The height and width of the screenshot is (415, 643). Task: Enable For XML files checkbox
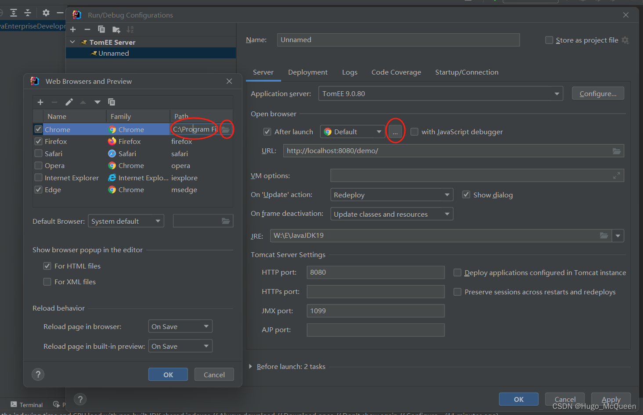coord(47,282)
